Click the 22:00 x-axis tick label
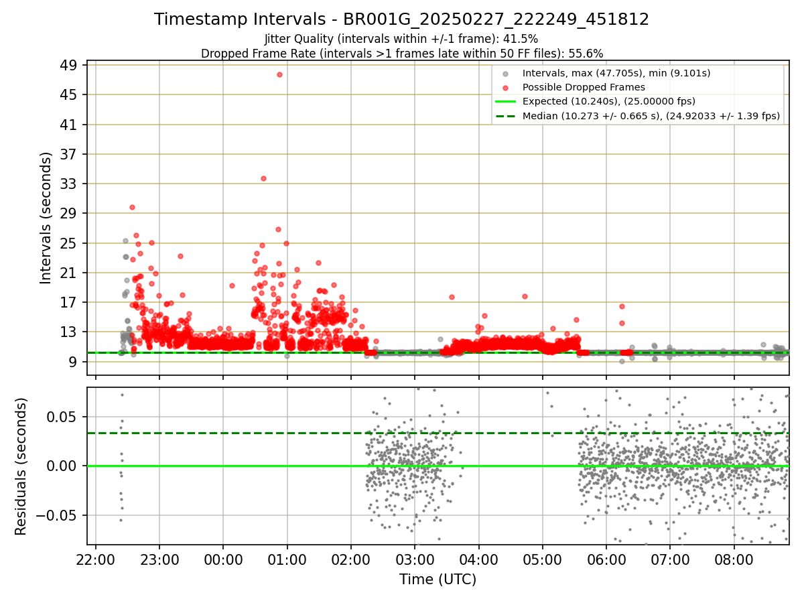This screenshot has width=804, height=603. [x=96, y=560]
